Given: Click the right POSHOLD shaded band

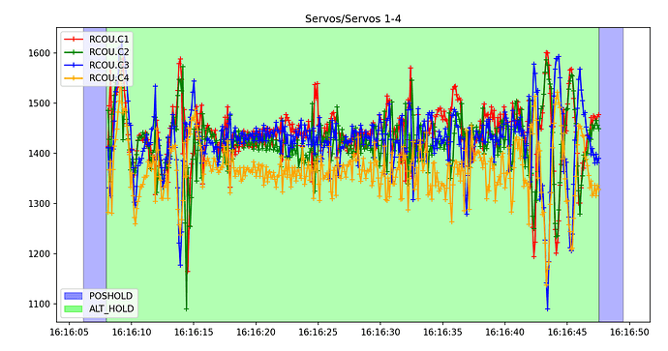Looking at the screenshot, I should coord(611,174).
